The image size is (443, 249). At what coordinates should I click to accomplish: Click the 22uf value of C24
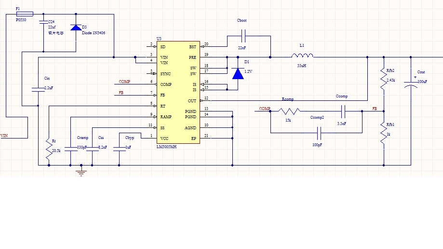point(52,27)
